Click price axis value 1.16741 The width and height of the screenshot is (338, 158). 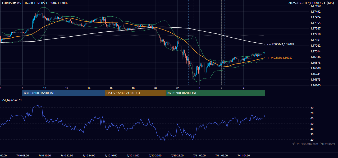point(316,74)
